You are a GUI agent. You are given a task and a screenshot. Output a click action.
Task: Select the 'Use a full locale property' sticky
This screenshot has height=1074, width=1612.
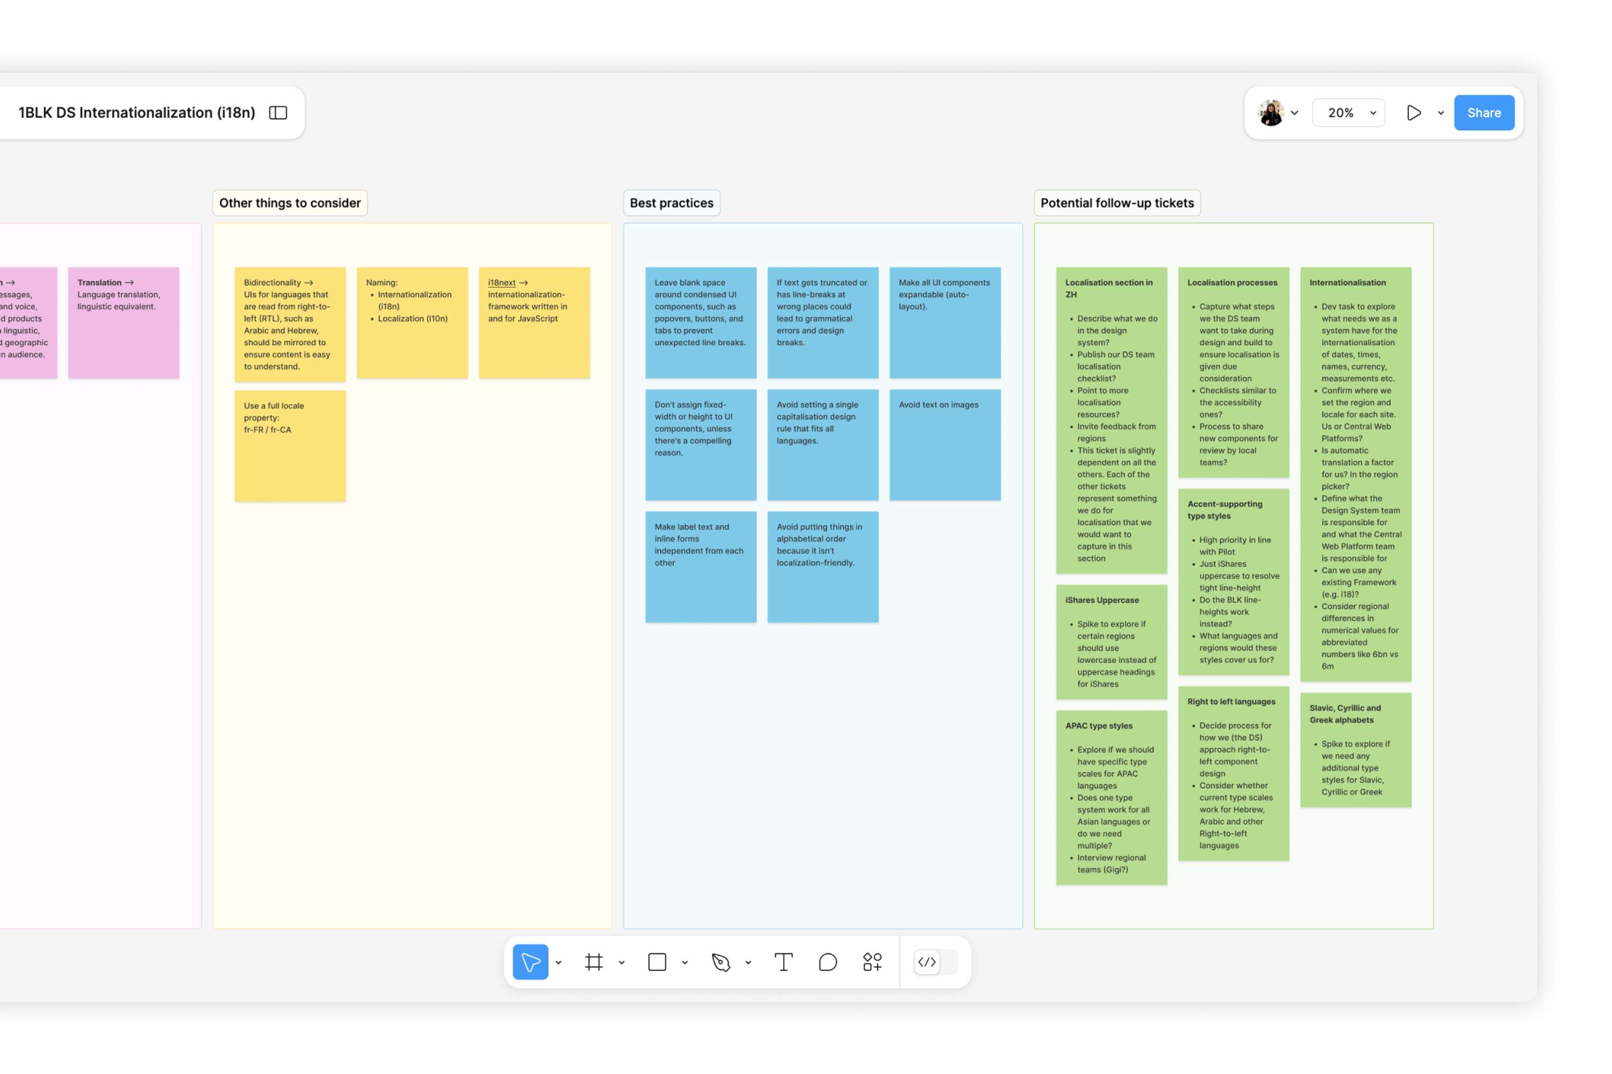290,446
